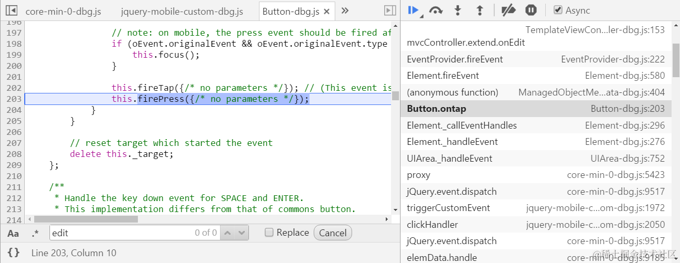Select the triggerCustomEvent call frame
Screen dimensions: 680x263
pos(536,208)
